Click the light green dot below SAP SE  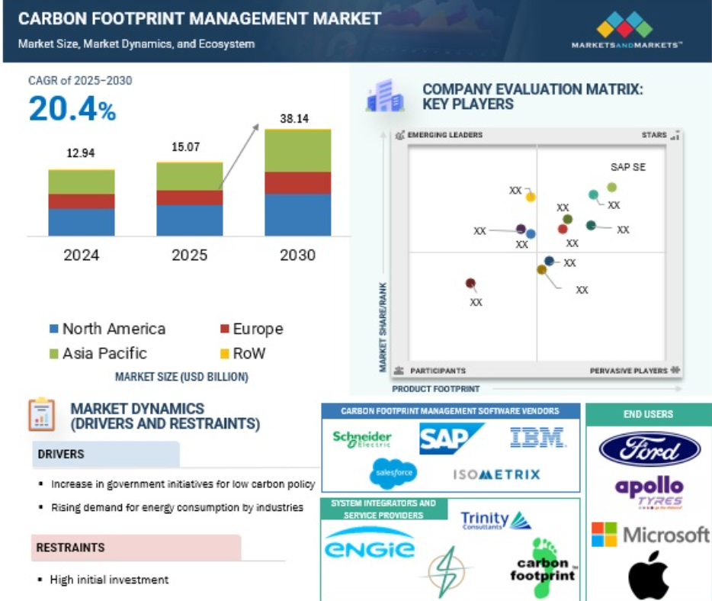(x=611, y=187)
